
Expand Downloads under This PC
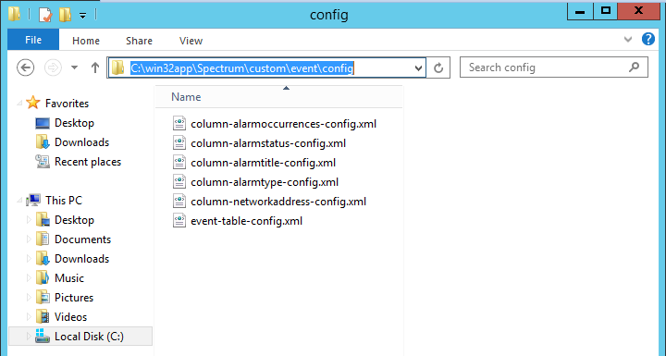(29, 259)
